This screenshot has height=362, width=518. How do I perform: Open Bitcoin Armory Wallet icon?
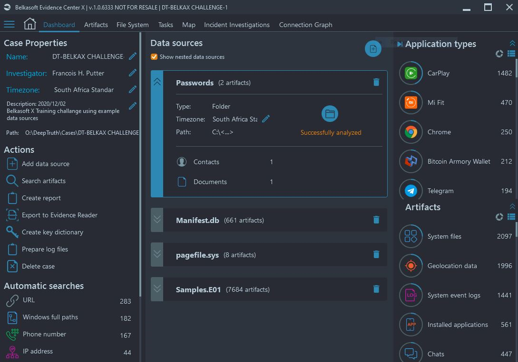coord(411,161)
